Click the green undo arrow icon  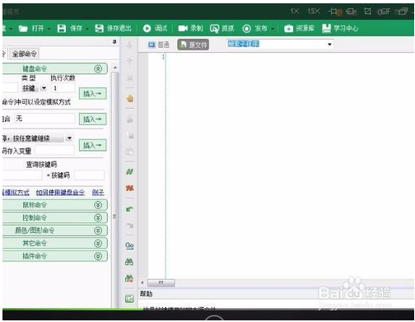pyautogui.click(x=129, y=209)
